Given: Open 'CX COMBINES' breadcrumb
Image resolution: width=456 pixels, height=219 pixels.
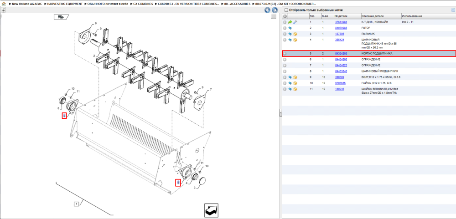Looking at the screenshot, I should [143, 4].
